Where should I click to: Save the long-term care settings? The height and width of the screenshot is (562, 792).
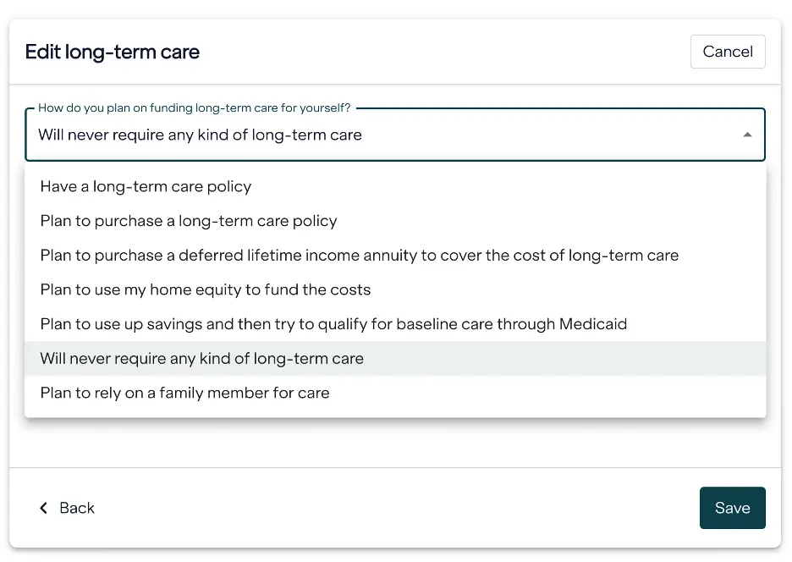[732, 508]
